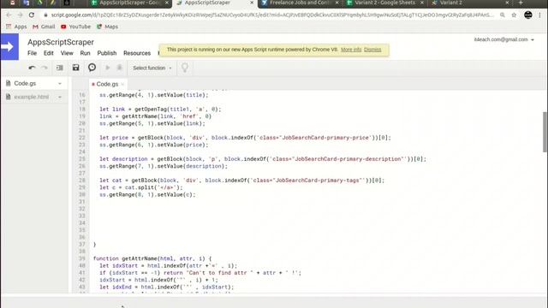Image resolution: width=548 pixels, height=308 pixels.
Task: Run the selected function play icon
Action: click(108, 68)
